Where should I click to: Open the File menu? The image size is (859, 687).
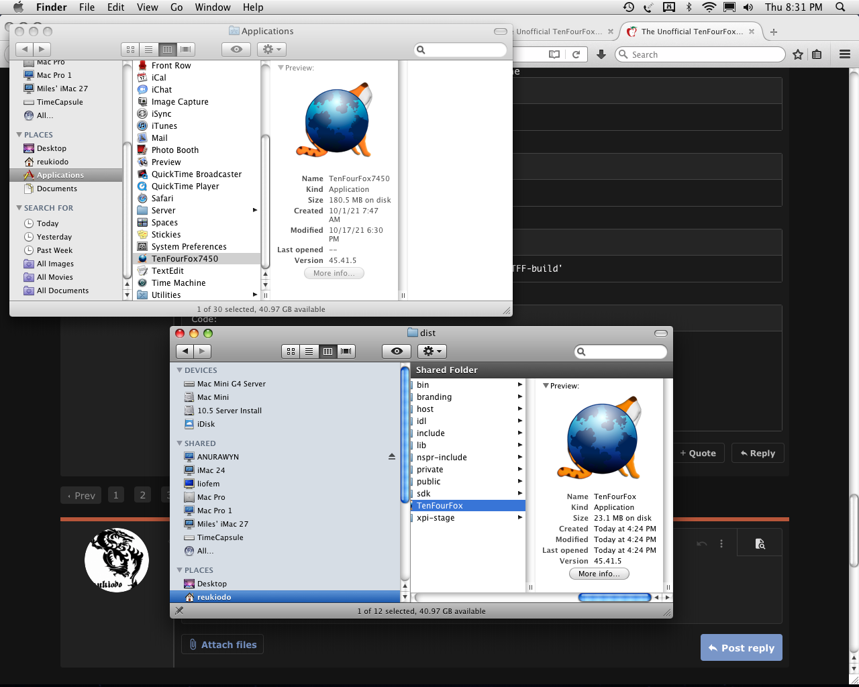pos(87,7)
